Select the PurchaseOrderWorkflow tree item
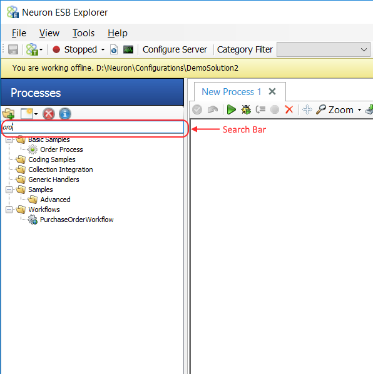Image resolution: width=373 pixels, height=374 pixels. click(x=76, y=220)
